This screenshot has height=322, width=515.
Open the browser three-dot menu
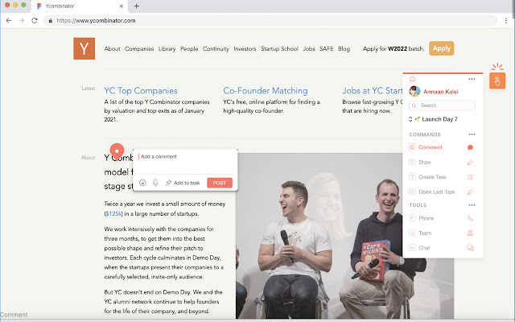(506, 20)
